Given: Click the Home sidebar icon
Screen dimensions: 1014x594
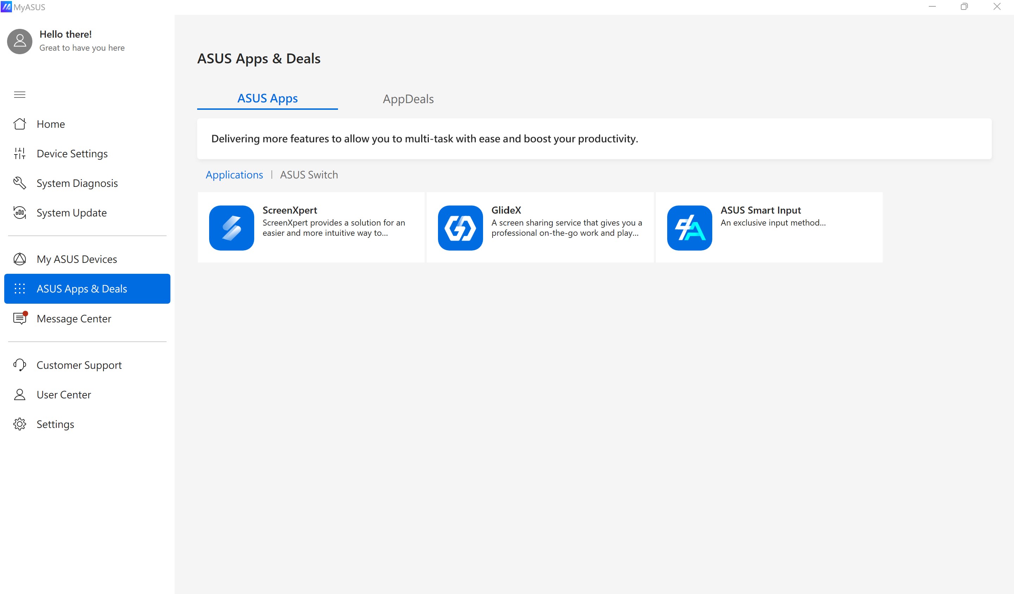Looking at the screenshot, I should point(20,124).
